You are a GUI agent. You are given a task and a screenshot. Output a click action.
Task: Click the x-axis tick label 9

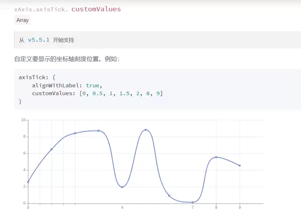point(240,206)
